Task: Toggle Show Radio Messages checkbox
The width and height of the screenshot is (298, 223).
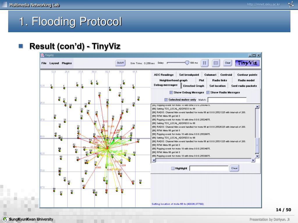Action: 208,92
